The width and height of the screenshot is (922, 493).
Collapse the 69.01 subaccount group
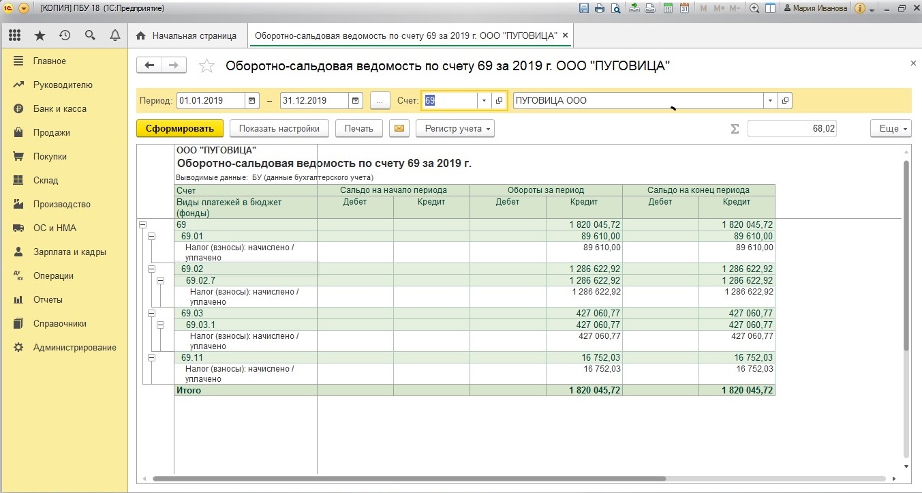coord(151,236)
